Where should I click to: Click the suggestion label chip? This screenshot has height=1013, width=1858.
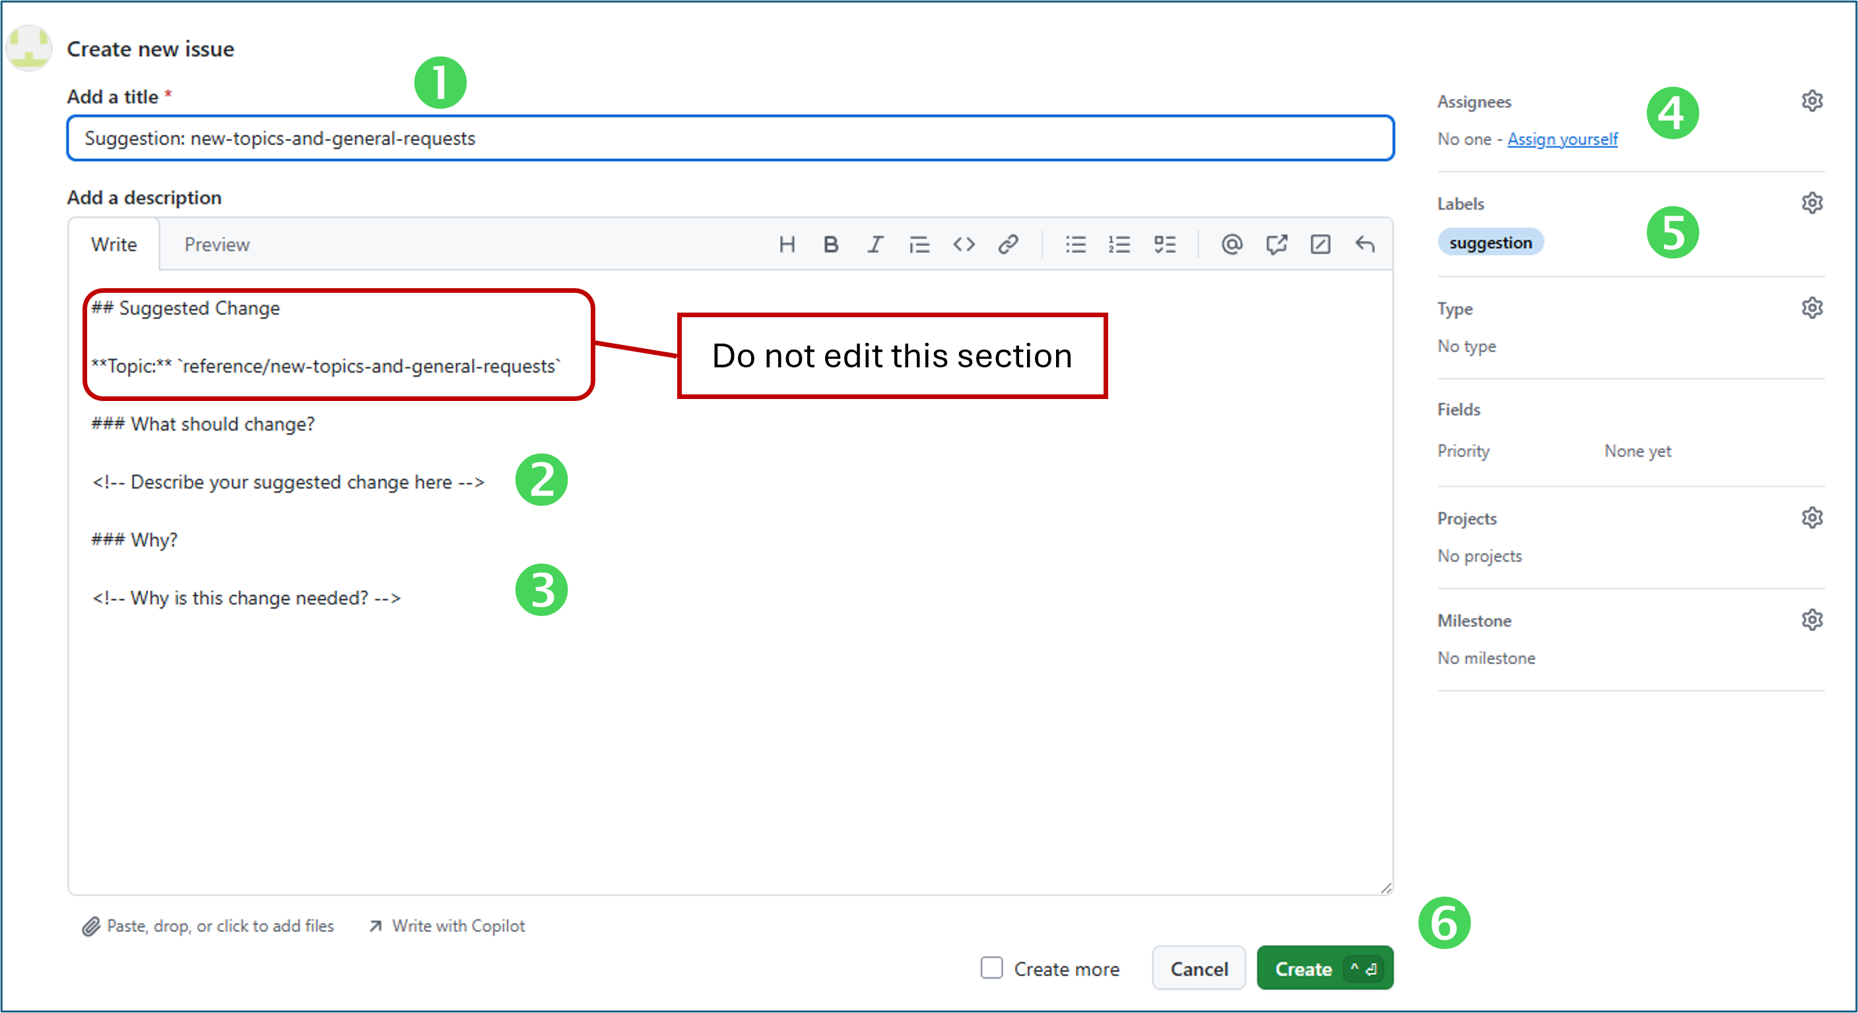click(1490, 243)
